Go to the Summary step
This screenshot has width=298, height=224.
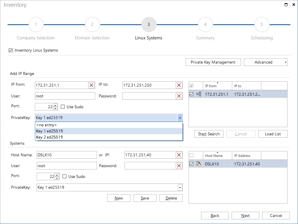(205, 24)
